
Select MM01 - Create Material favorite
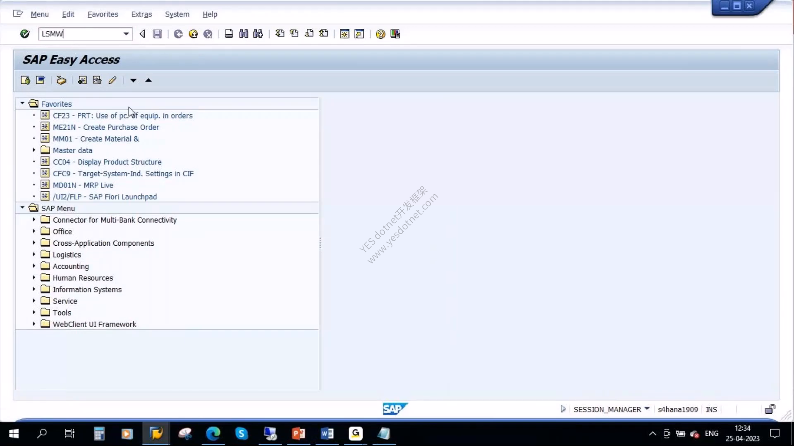tap(96, 139)
